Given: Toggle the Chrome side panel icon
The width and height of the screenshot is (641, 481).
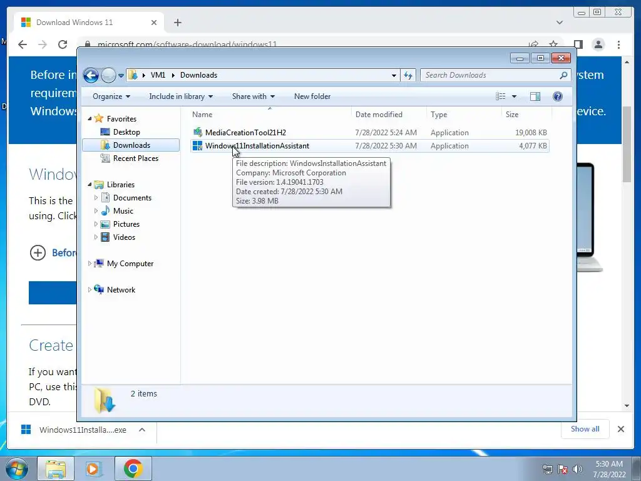Looking at the screenshot, I should click(578, 44).
